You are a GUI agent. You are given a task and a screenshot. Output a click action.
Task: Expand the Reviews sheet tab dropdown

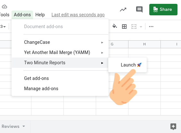[x=24, y=126]
